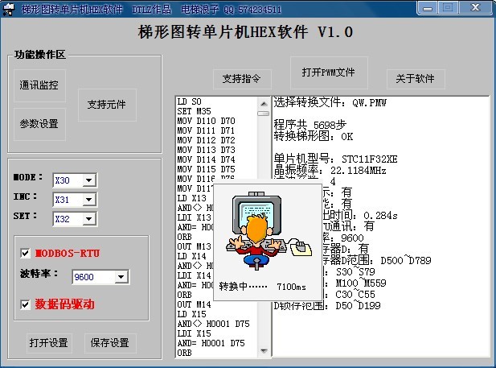Viewport: 496px width, 368px height.
Task: Open the 关于软件 about dialog
Action: (x=415, y=79)
